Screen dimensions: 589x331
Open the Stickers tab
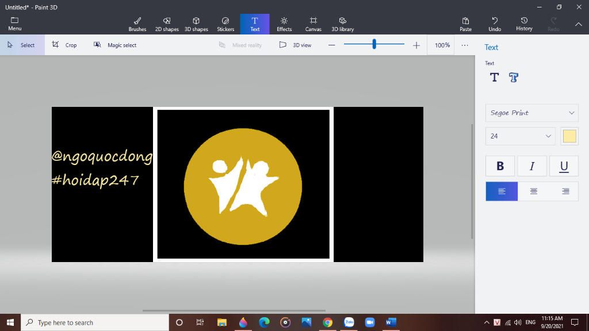[225, 24]
